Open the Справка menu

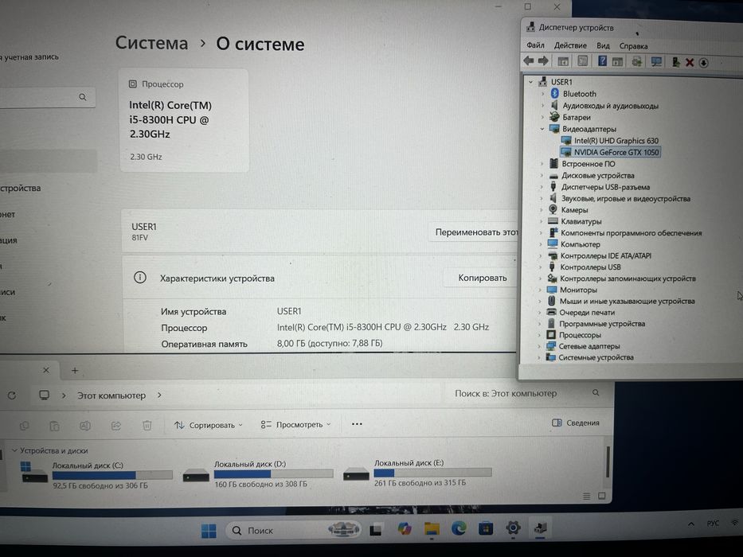point(633,46)
